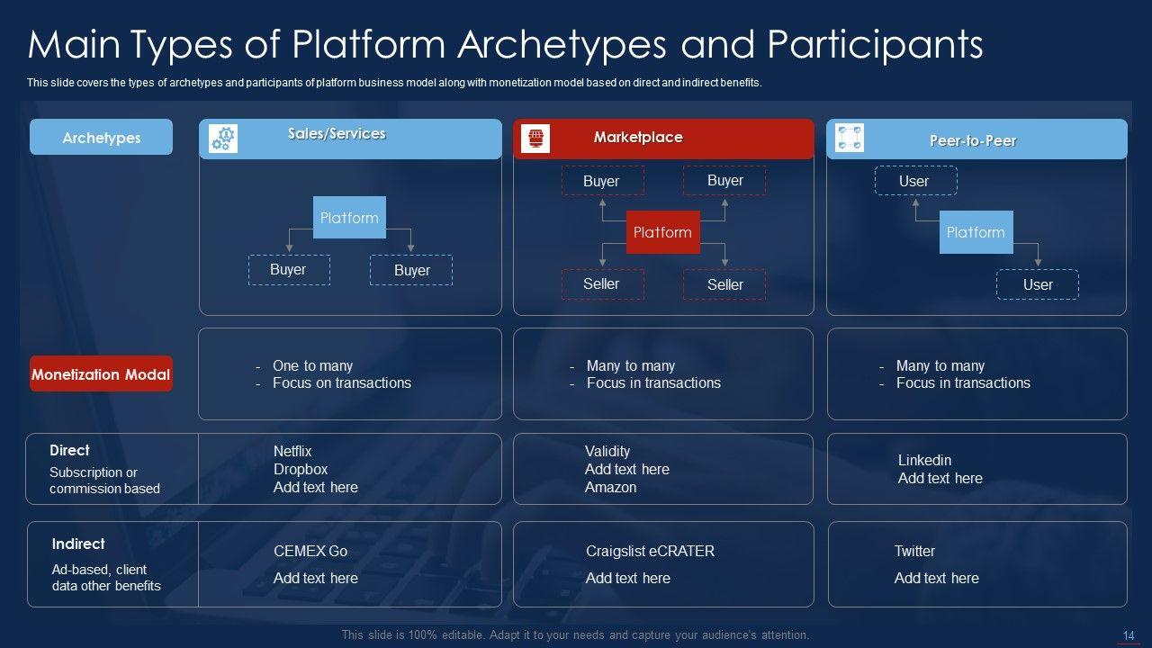
Task: Select right Seller box in Marketplace
Action: click(724, 284)
